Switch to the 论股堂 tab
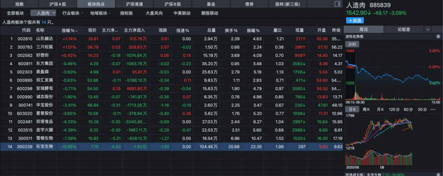The image size is (443, 176). (404, 30)
